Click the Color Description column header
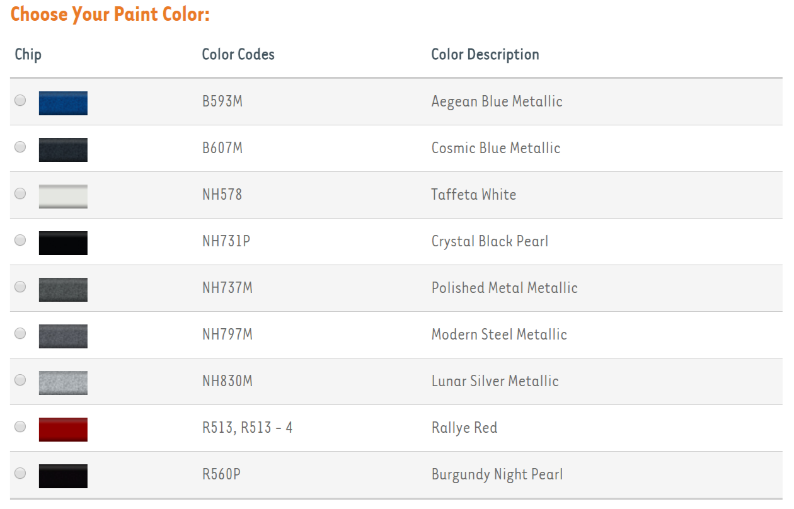The image size is (794, 509). pyautogui.click(x=485, y=55)
